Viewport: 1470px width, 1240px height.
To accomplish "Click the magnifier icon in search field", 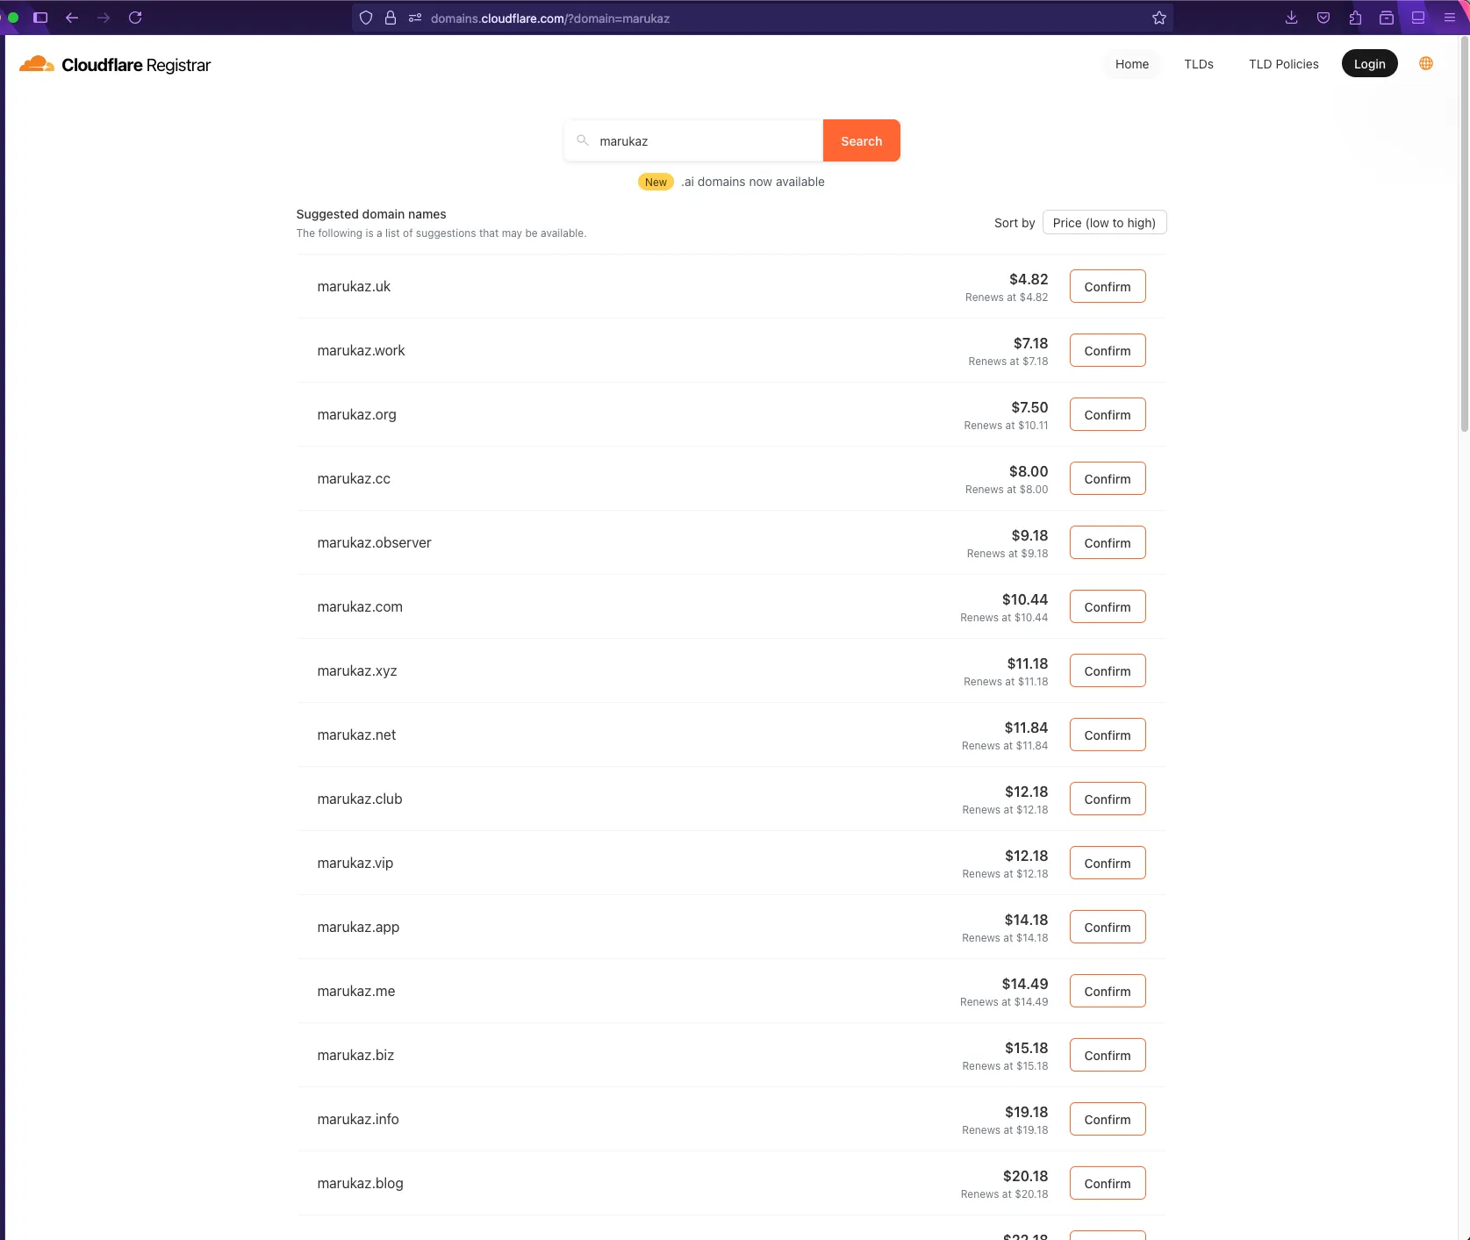I will click(x=582, y=140).
